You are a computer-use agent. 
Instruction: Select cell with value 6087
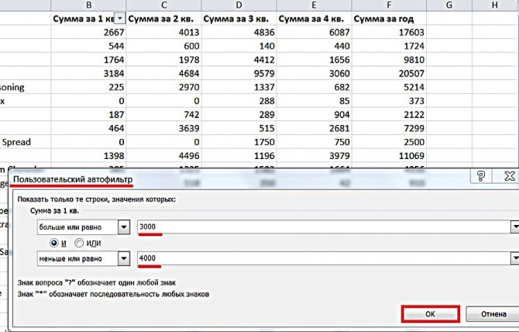(x=314, y=32)
